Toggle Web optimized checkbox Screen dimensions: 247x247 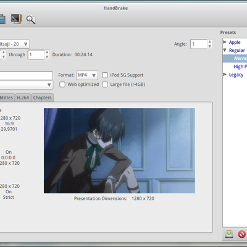click(x=62, y=85)
